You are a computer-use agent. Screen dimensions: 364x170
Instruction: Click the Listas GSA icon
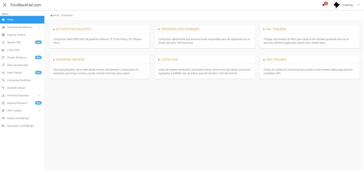click(x=3, y=50)
